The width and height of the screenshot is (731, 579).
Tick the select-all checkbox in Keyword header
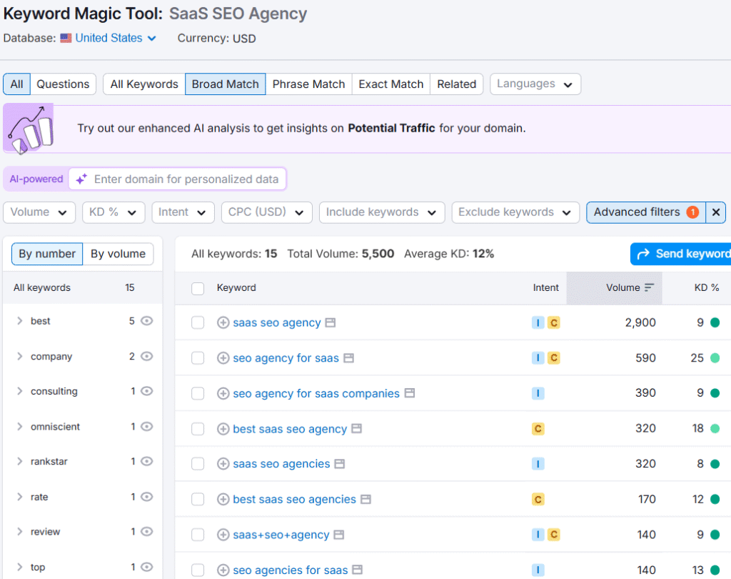(x=198, y=289)
